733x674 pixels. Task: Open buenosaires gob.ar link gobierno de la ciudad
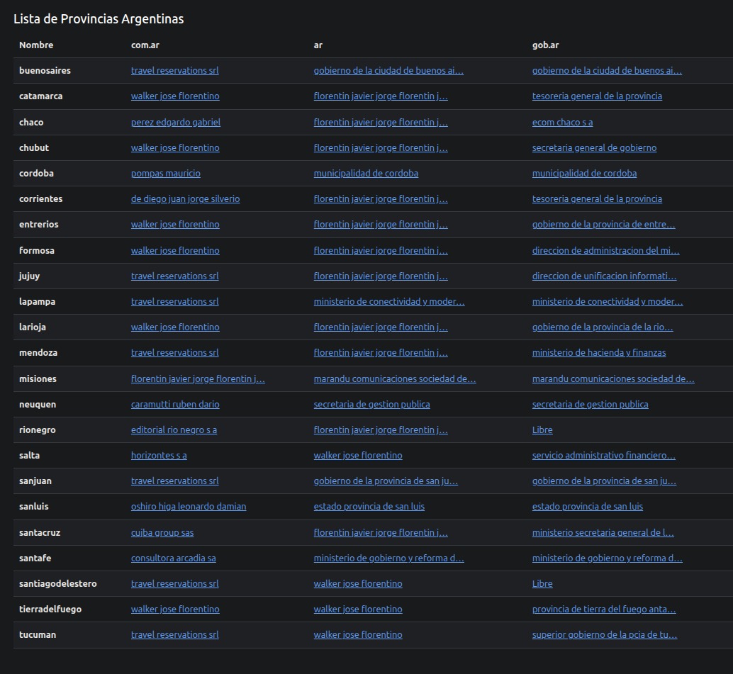(607, 71)
